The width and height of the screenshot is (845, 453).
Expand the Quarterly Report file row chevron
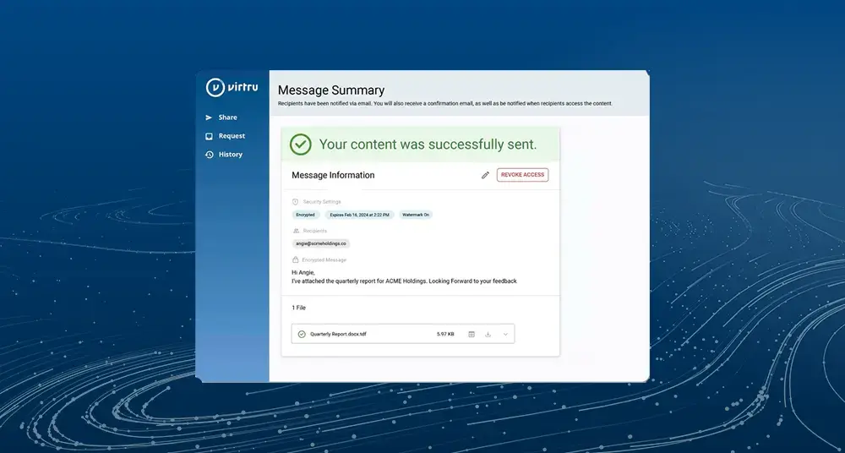[505, 334]
